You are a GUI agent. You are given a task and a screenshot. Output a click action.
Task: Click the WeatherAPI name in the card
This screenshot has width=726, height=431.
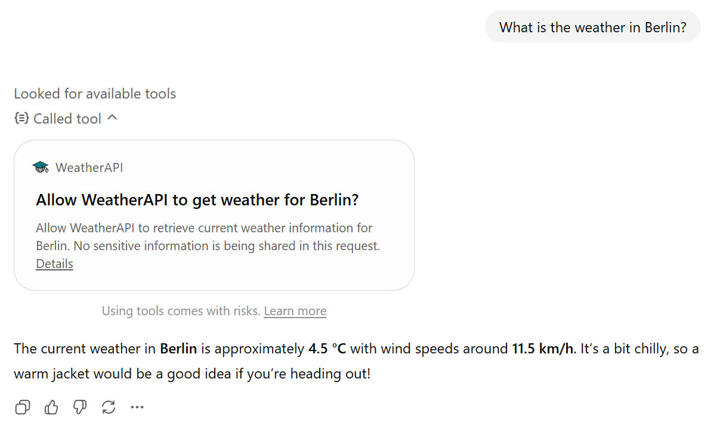coord(89,168)
